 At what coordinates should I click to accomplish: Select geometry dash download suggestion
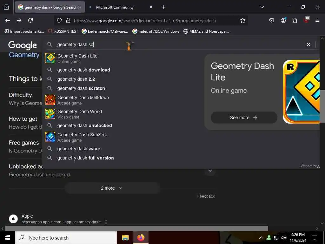pos(83,70)
